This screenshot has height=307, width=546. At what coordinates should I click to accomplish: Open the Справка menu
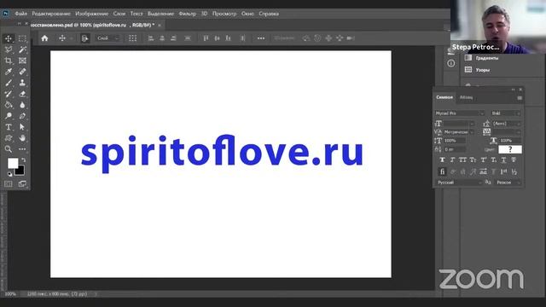click(269, 14)
